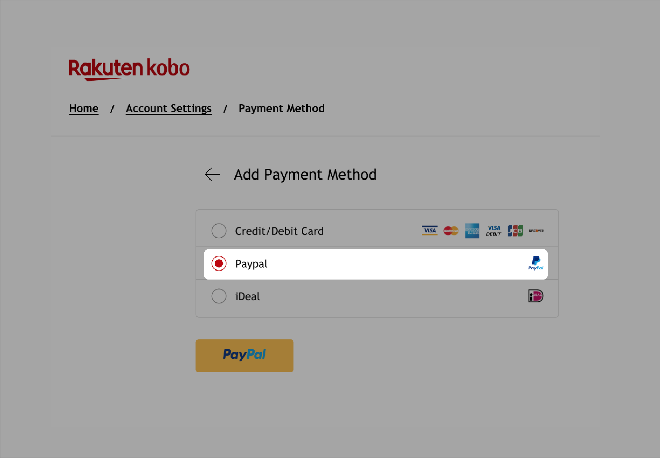The height and width of the screenshot is (458, 660).
Task: Navigate to Home breadcrumb link
Action: click(84, 108)
